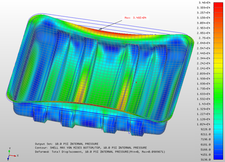Click the red band at top of color legend
This screenshot has width=225, height=162.
tap(218, 5)
